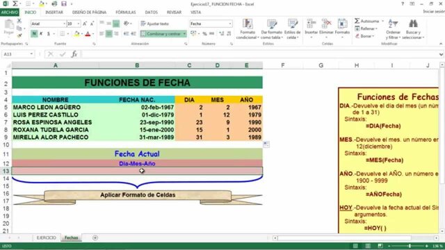Viewport: 445px width, 250px height.
Task: Click the Cut scissors icon
Action: click(19, 21)
